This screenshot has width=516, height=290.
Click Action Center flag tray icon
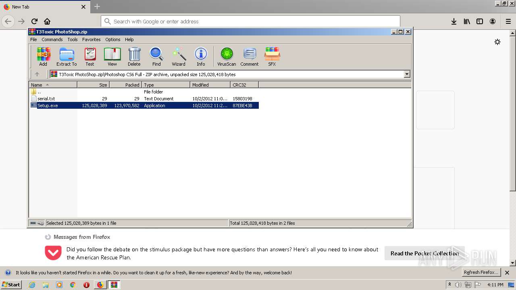[478, 285]
